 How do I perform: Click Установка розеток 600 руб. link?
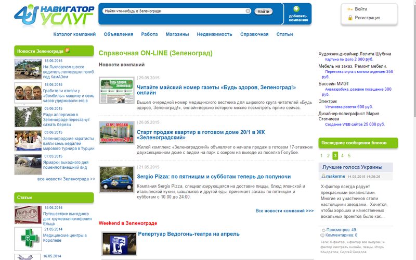click(349, 107)
